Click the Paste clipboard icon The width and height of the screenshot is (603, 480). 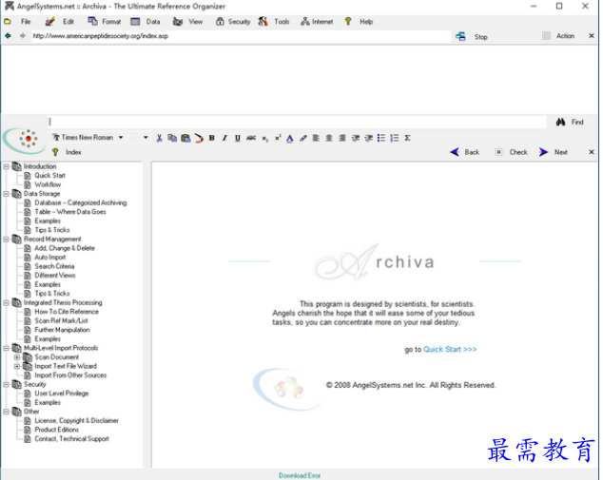pyautogui.click(x=185, y=138)
